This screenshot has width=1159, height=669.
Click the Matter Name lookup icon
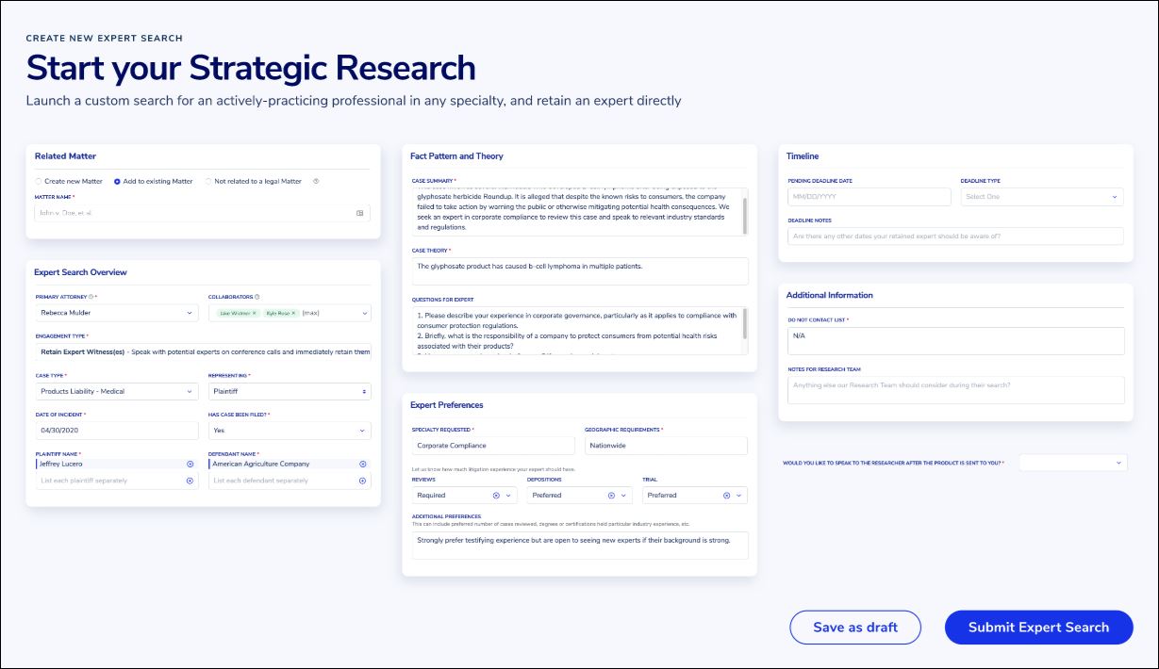(359, 213)
